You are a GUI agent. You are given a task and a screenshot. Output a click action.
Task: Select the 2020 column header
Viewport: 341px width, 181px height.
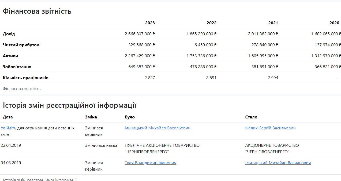pyautogui.click(x=334, y=23)
